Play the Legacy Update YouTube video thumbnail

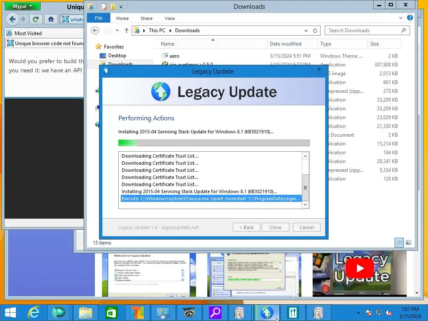359,268
